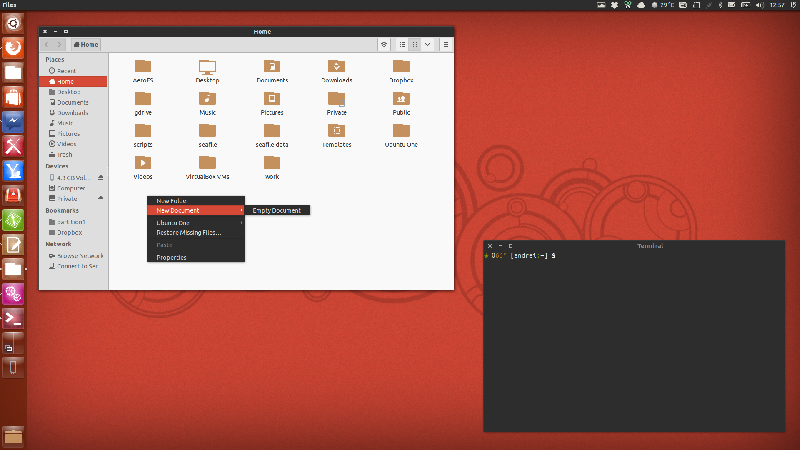Choose Restore Missing Files… menu item
Image resolution: width=800 pixels, height=450 pixels.
(196, 232)
